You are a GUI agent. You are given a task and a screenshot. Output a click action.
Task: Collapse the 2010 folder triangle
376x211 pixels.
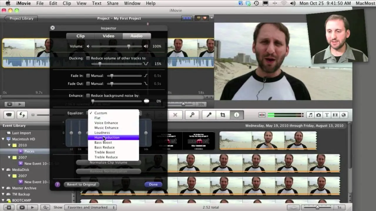click(9, 145)
